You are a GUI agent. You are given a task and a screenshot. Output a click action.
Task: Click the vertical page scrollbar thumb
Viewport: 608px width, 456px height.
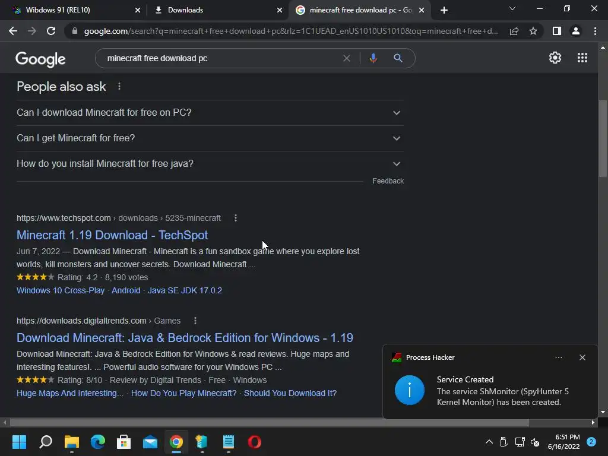click(603, 138)
